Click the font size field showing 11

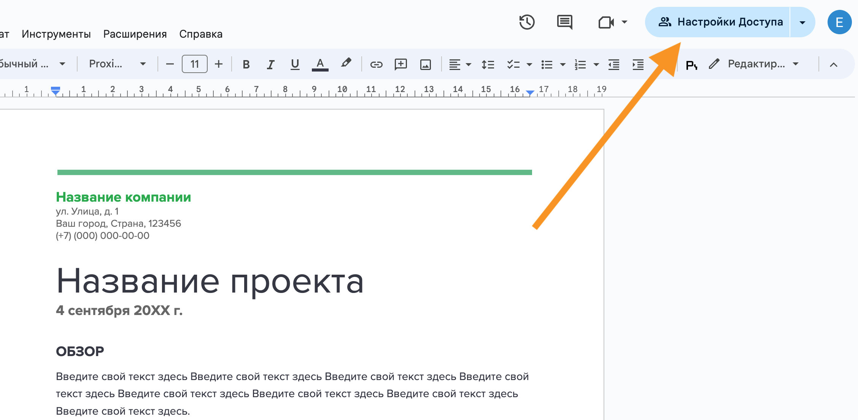coord(195,64)
